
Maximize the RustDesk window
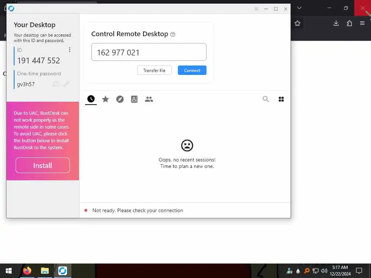tap(276, 9)
